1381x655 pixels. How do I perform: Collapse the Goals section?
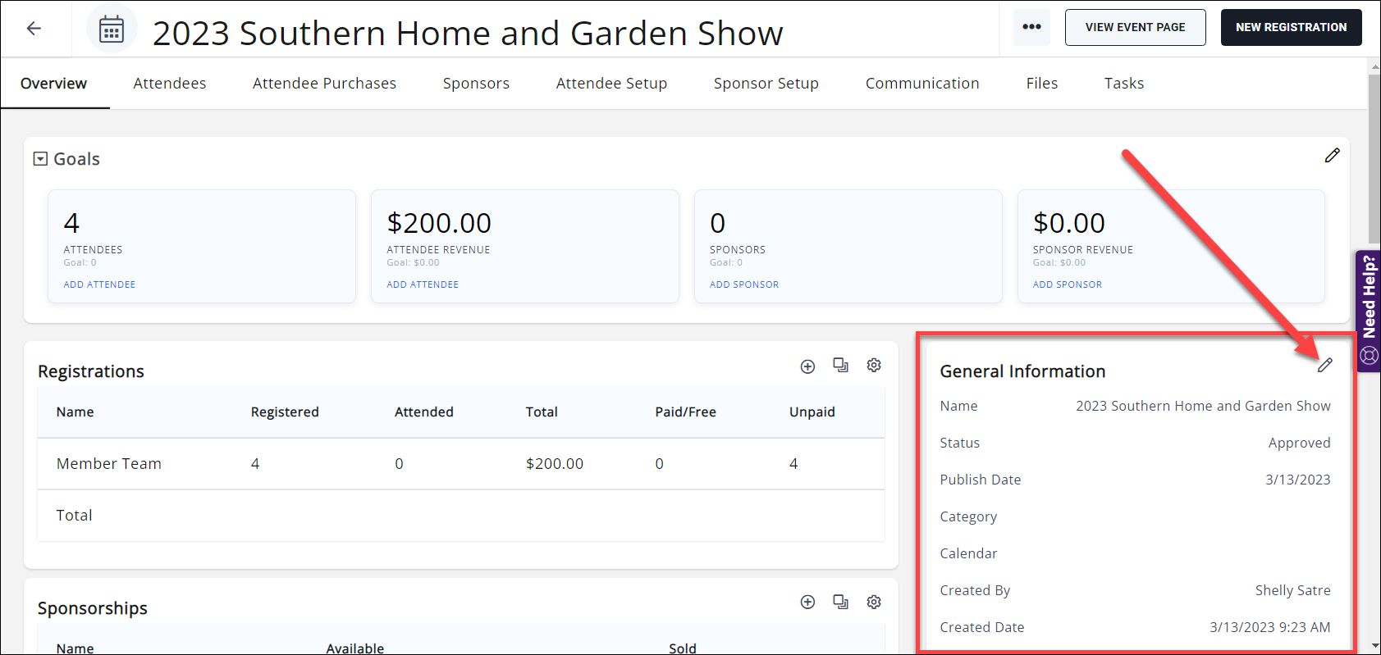pos(40,159)
